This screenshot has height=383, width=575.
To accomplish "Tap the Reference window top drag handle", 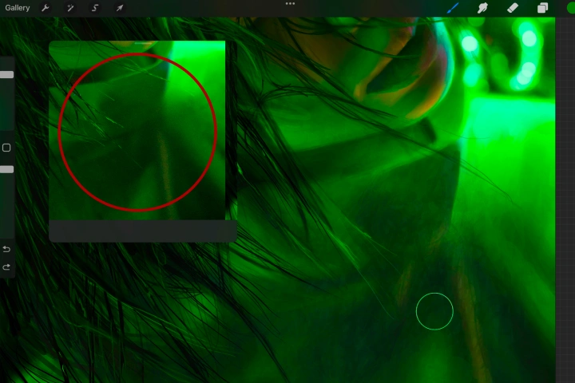I will (x=143, y=43).
